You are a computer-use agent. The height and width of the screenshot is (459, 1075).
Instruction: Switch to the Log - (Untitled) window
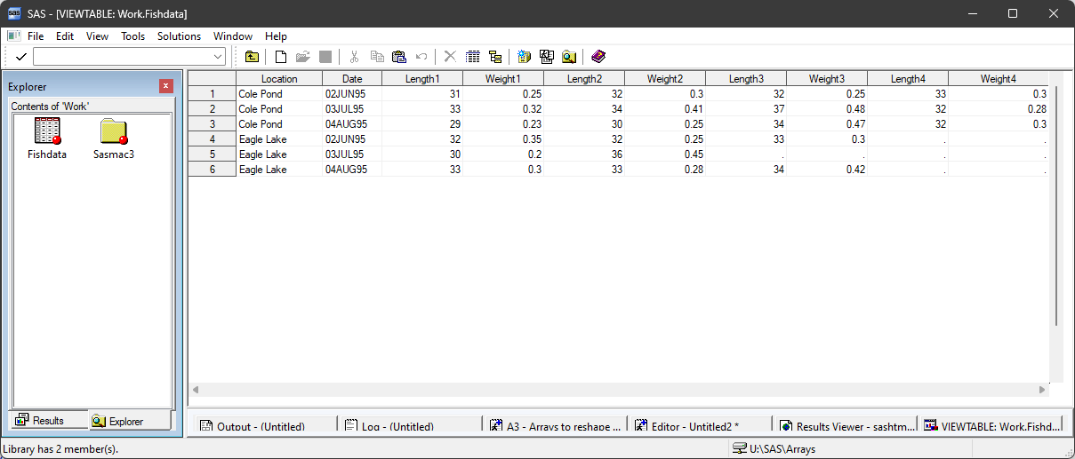tap(409, 426)
